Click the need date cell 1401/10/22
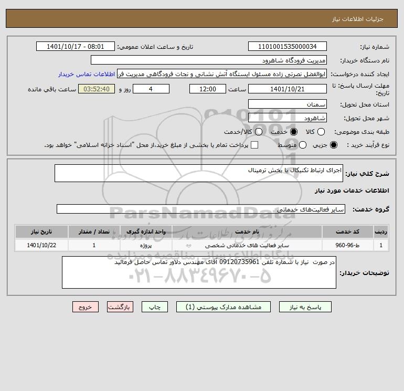 point(41,245)
